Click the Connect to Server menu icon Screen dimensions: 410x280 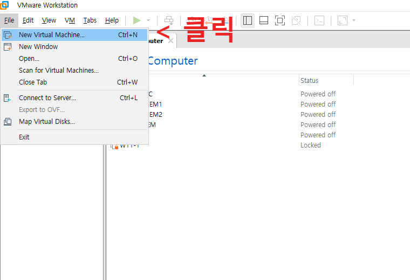click(8, 98)
